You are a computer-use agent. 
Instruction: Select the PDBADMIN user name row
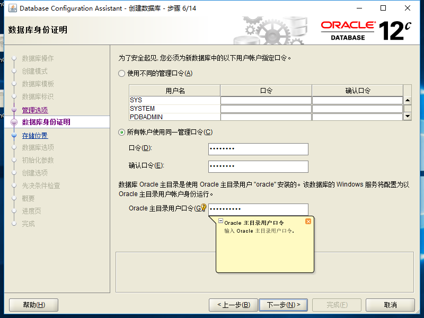[175, 117]
